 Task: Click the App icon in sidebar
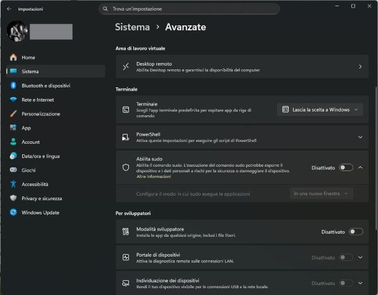click(14, 128)
